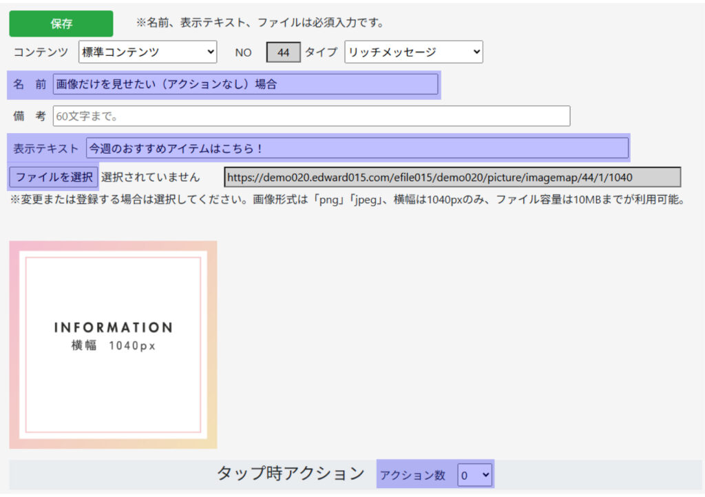Click the note about image format and size
The image size is (705, 497).
tap(348, 199)
